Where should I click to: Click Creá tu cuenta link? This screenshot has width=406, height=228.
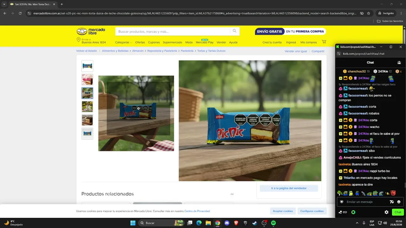[x=272, y=42]
